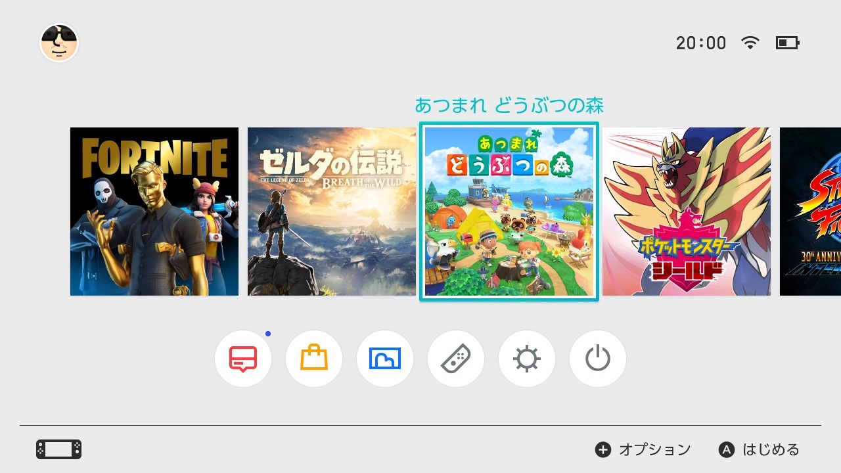Open the Sleep Mode power icon
This screenshot has width=841, height=473.
coord(598,359)
